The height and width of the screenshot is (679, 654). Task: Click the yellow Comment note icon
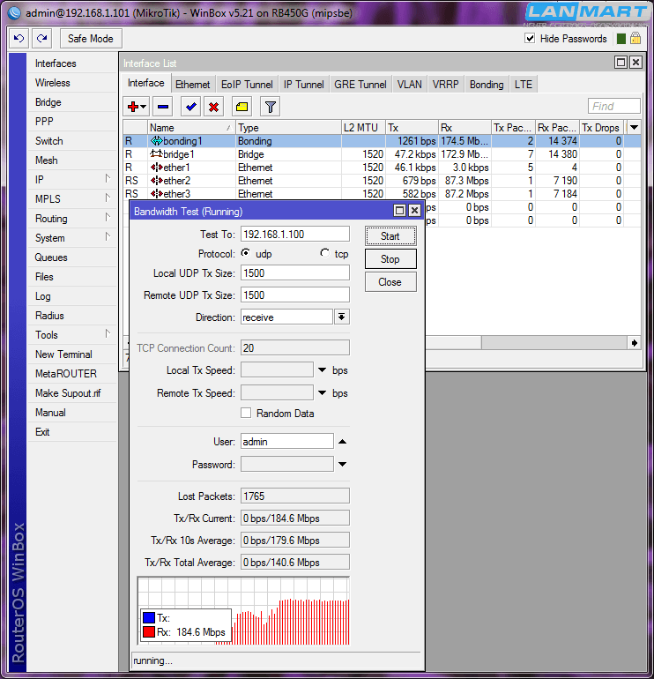[242, 107]
